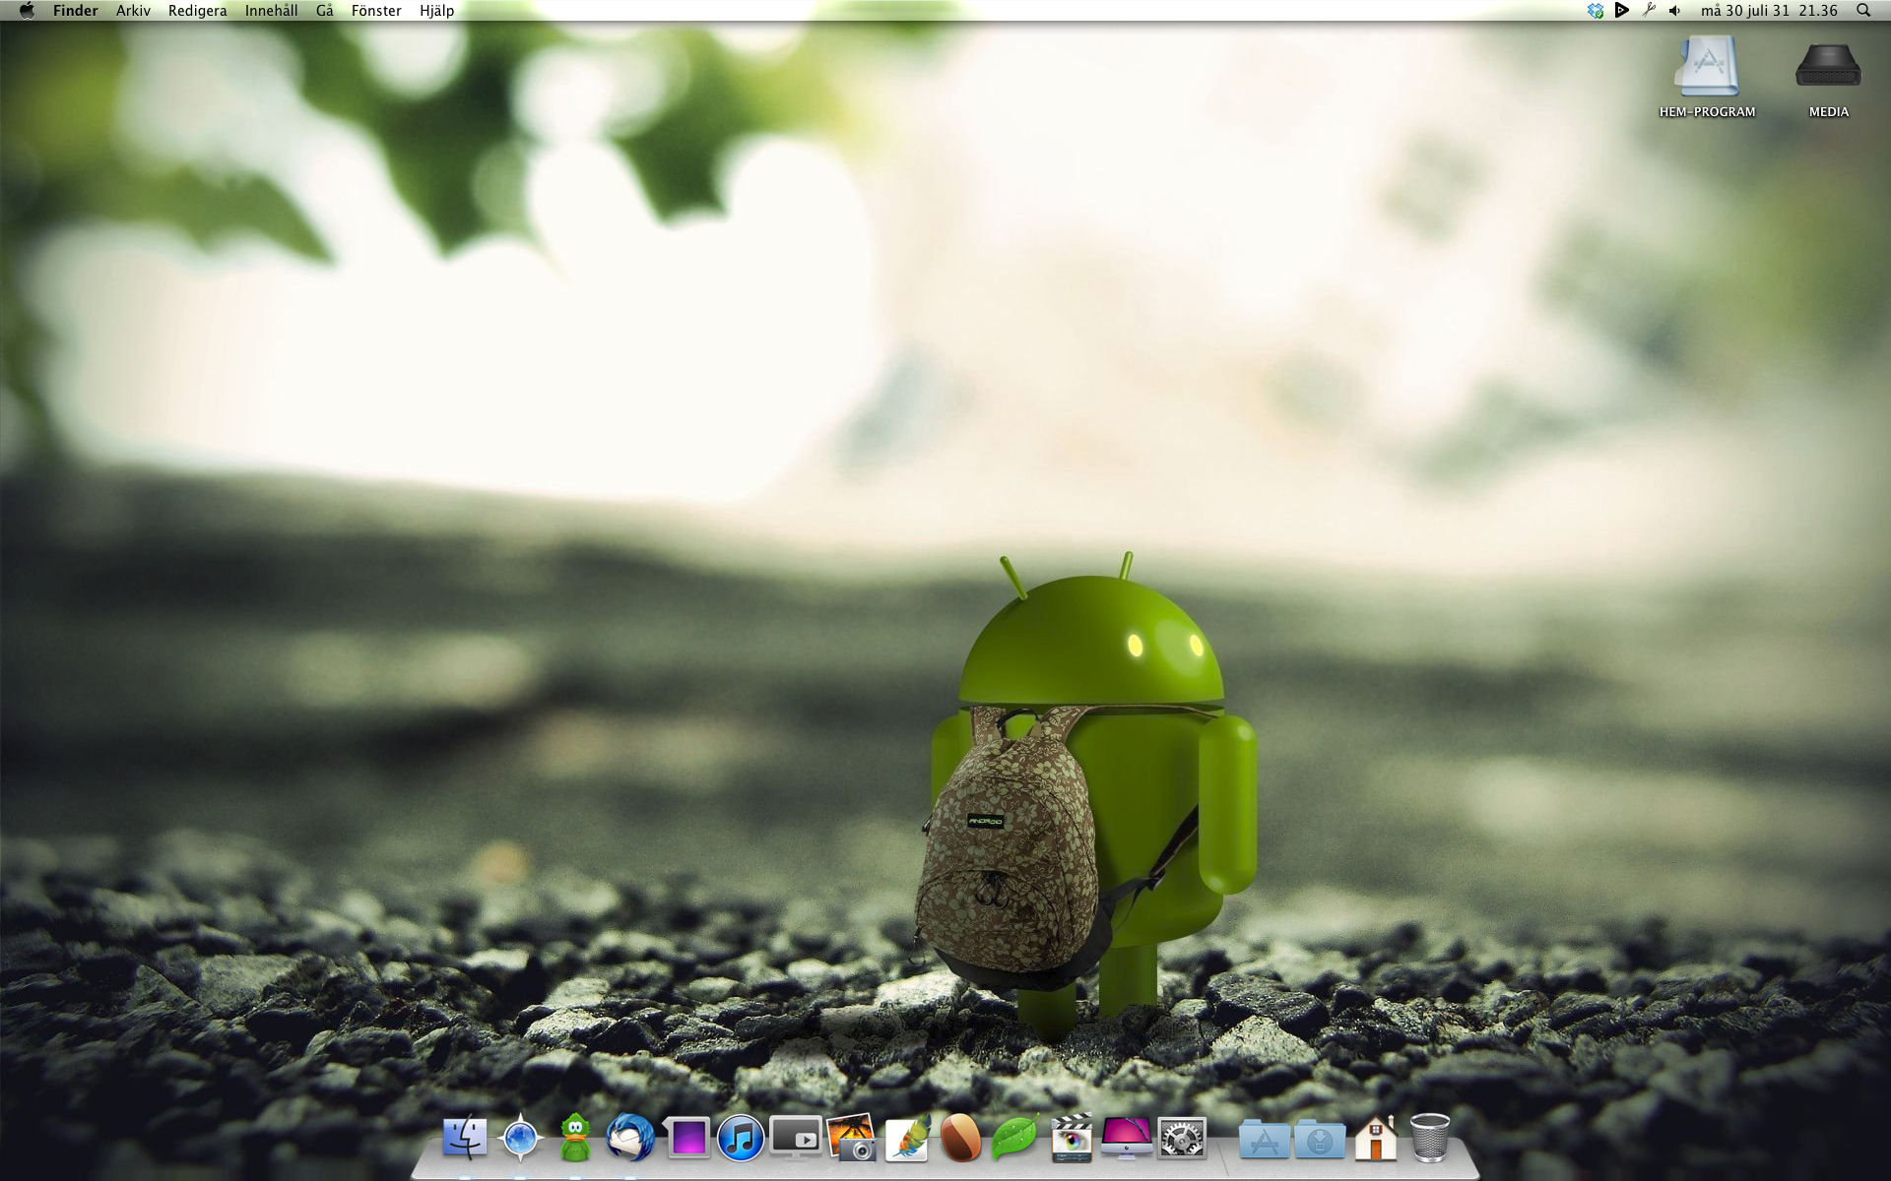1891x1181 pixels.
Task: Open the Apple menu
Action: coord(27,11)
